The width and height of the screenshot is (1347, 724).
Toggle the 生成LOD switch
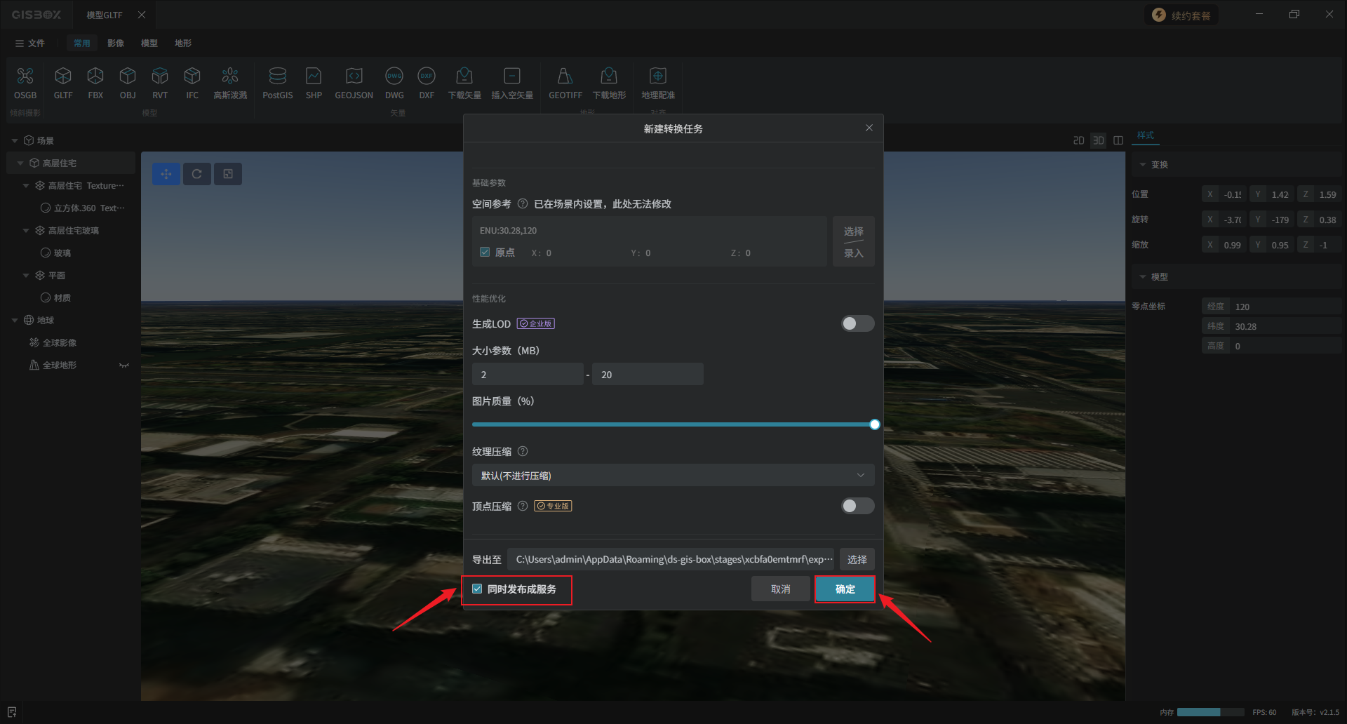click(x=857, y=323)
